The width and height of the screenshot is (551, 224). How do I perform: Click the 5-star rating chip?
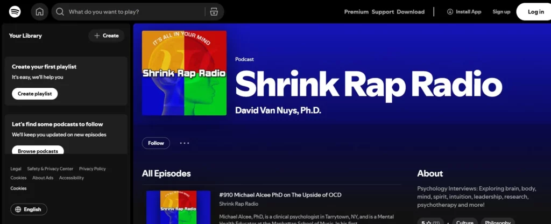tap(430, 222)
